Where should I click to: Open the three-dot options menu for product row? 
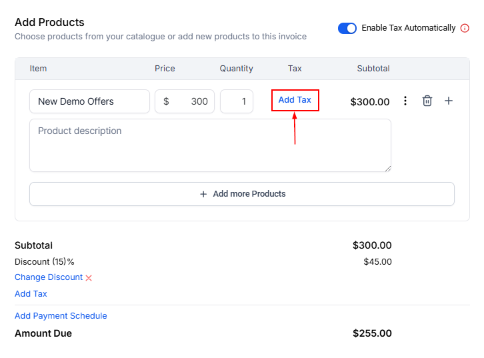[x=405, y=101]
